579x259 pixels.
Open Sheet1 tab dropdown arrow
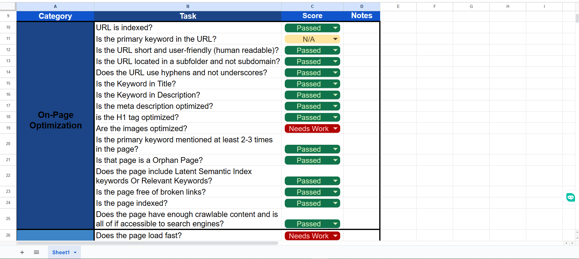[x=75, y=252]
